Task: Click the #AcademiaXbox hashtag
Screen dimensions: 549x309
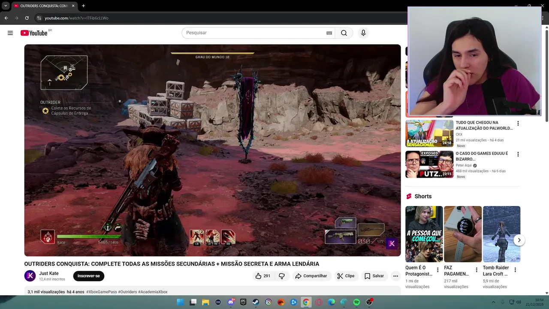Action: tap(153, 292)
